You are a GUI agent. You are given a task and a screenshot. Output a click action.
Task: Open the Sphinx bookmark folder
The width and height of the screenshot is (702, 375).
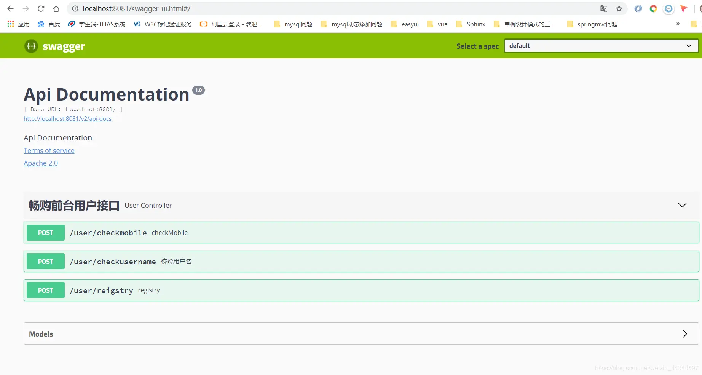(471, 24)
